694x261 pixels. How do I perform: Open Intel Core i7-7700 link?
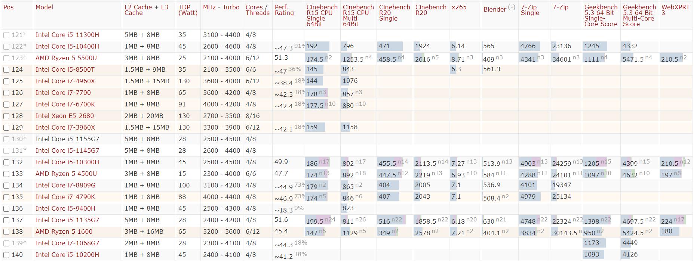point(63,93)
